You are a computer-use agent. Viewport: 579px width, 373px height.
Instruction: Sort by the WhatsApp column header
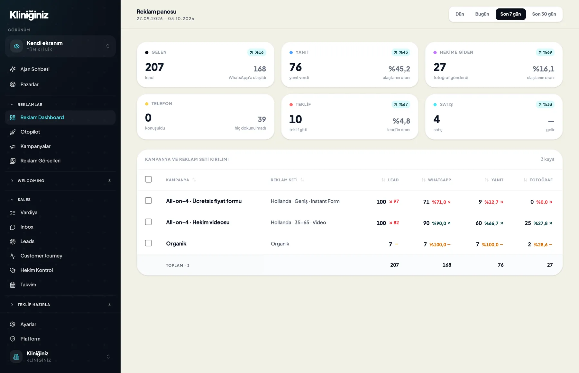[436, 180]
